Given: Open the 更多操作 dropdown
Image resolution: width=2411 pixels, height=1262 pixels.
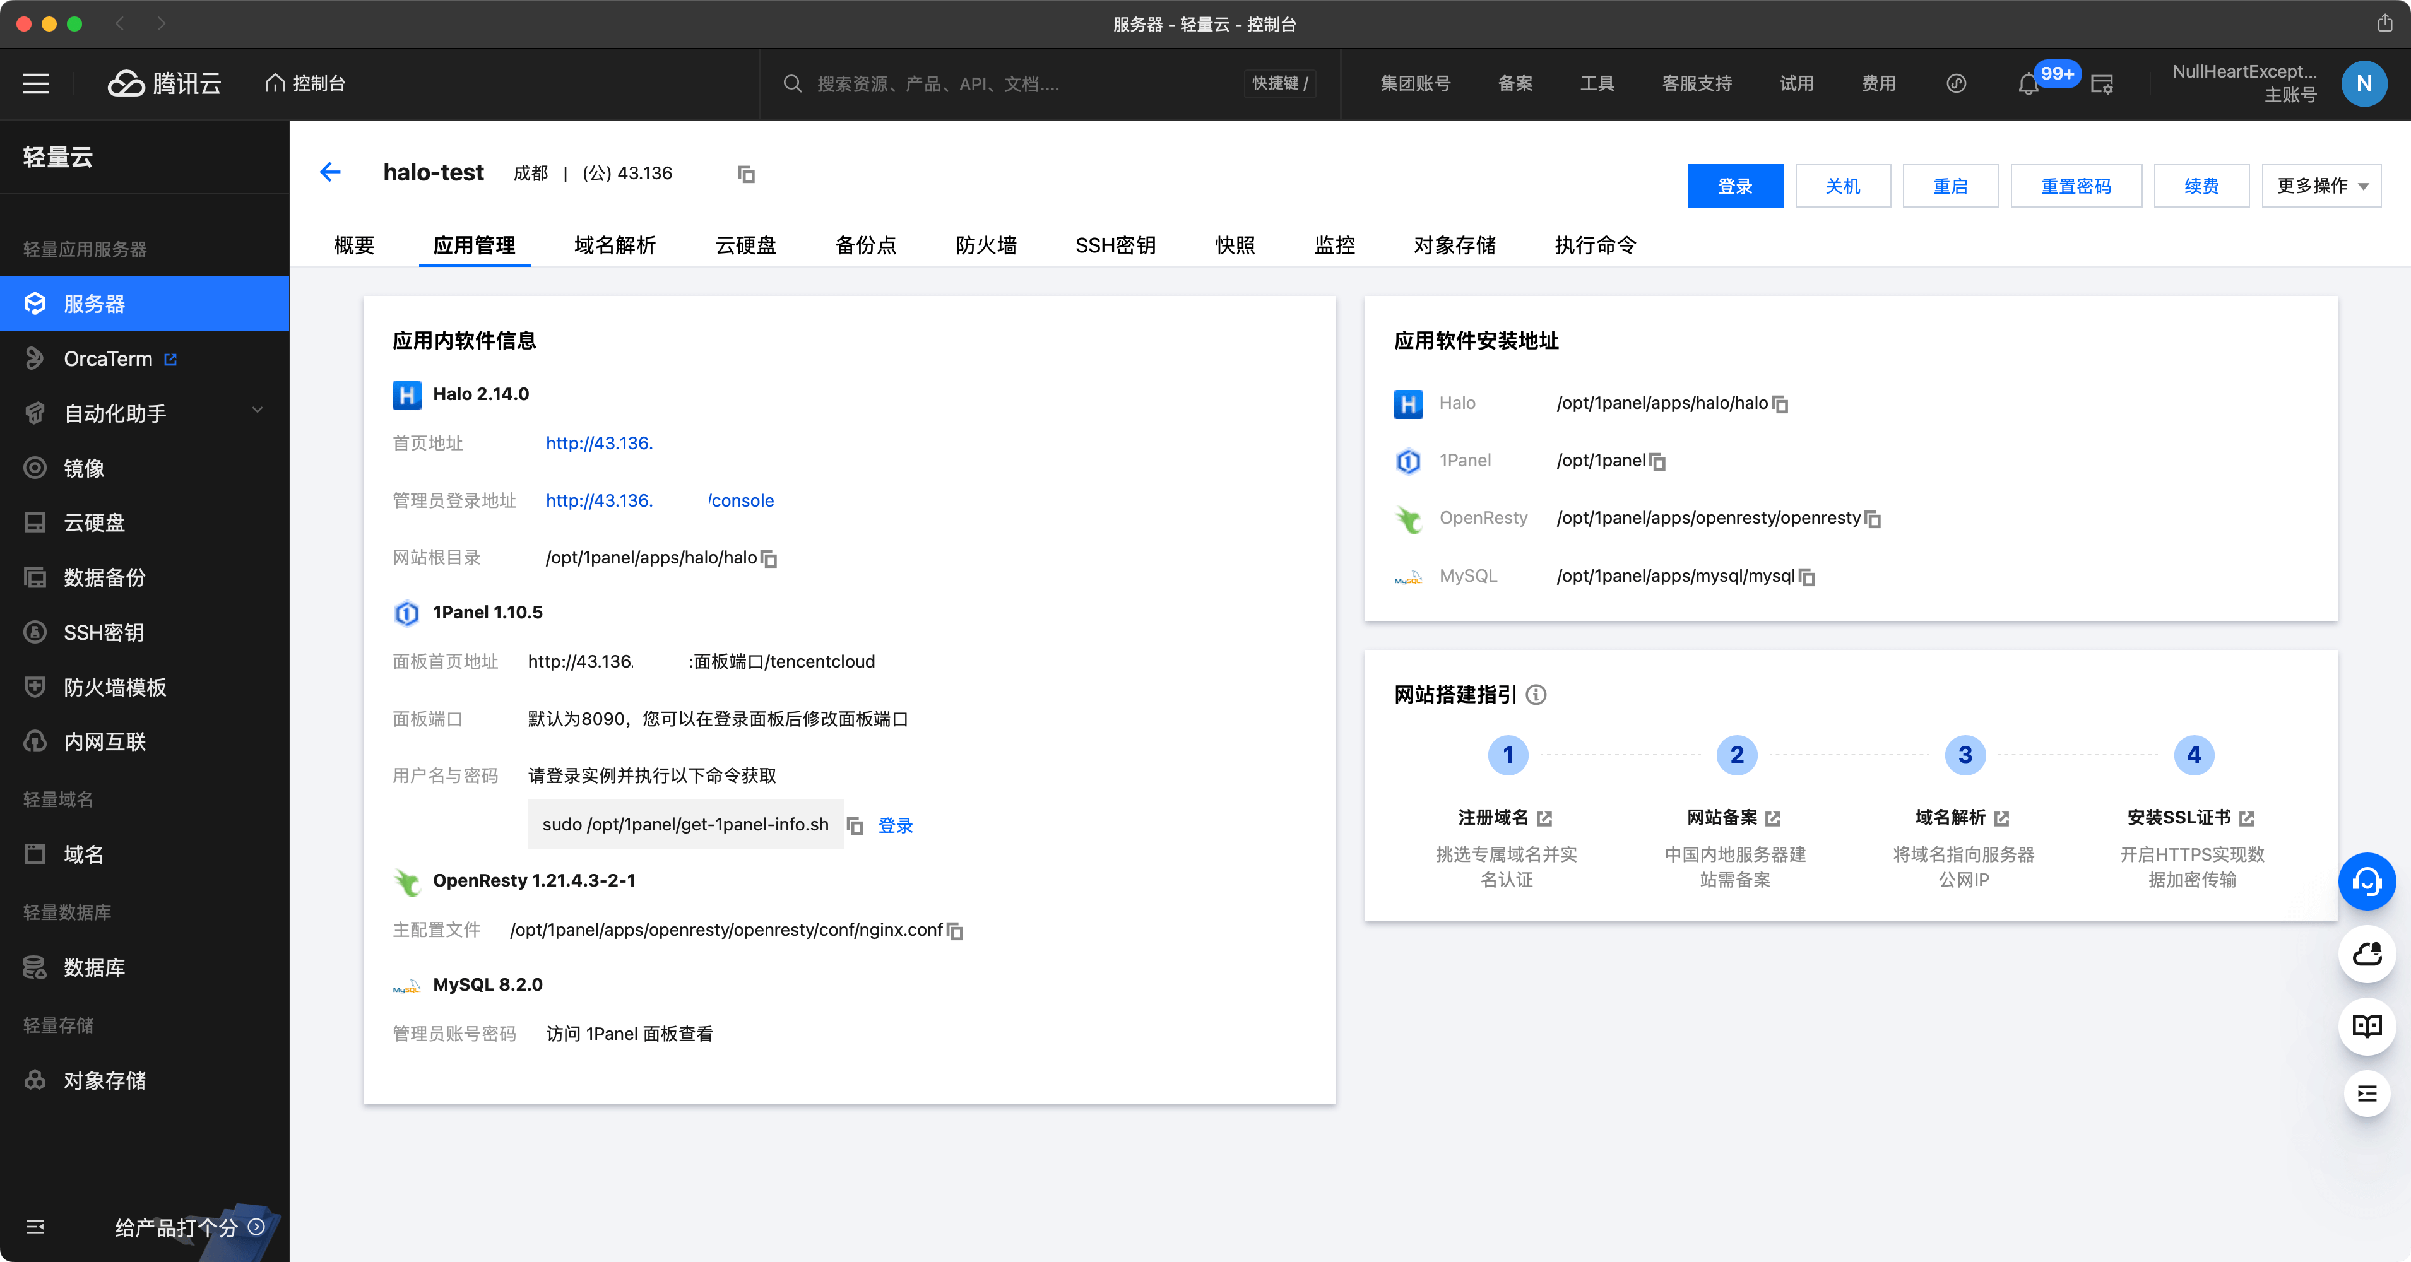Looking at the screenshot, I should (2319, 186).
